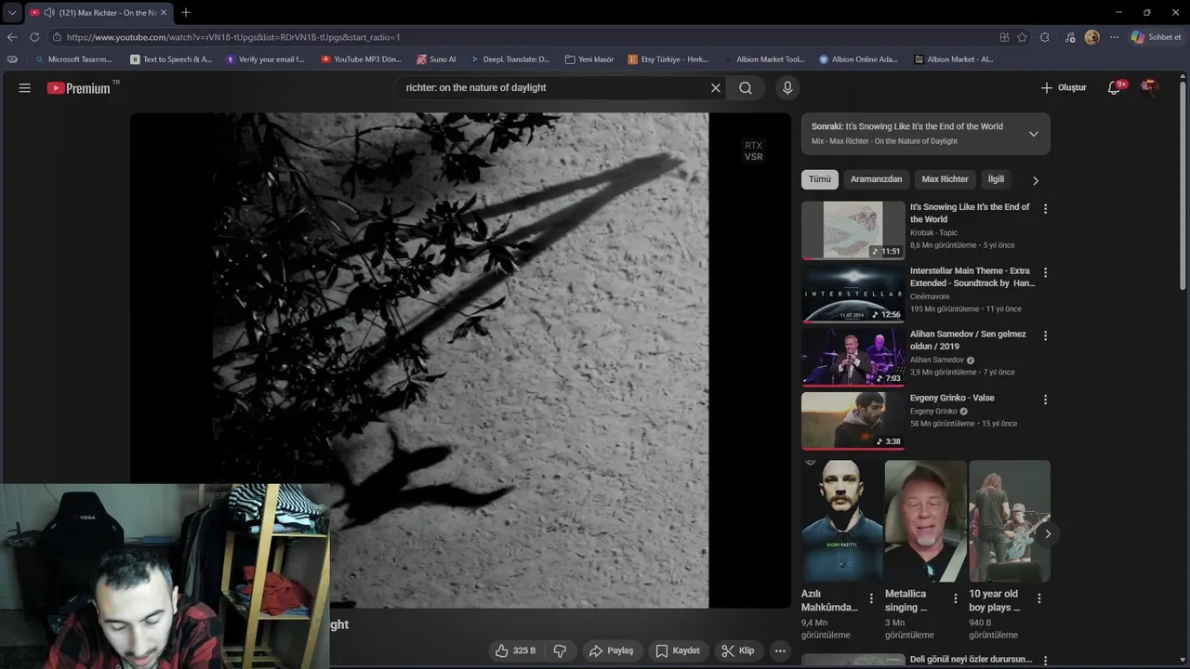Image resolution: width=1190 pixels, height=669 pixels.
Task: Click the Paylaş share button
Action: pos(611,650)
